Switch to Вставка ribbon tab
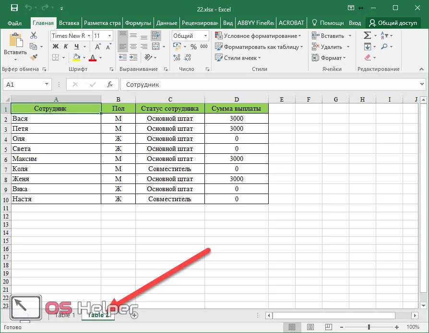 click(x=69, y=23)
